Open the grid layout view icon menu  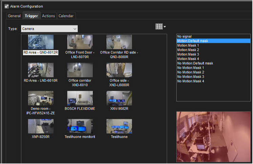pos(161,26)
